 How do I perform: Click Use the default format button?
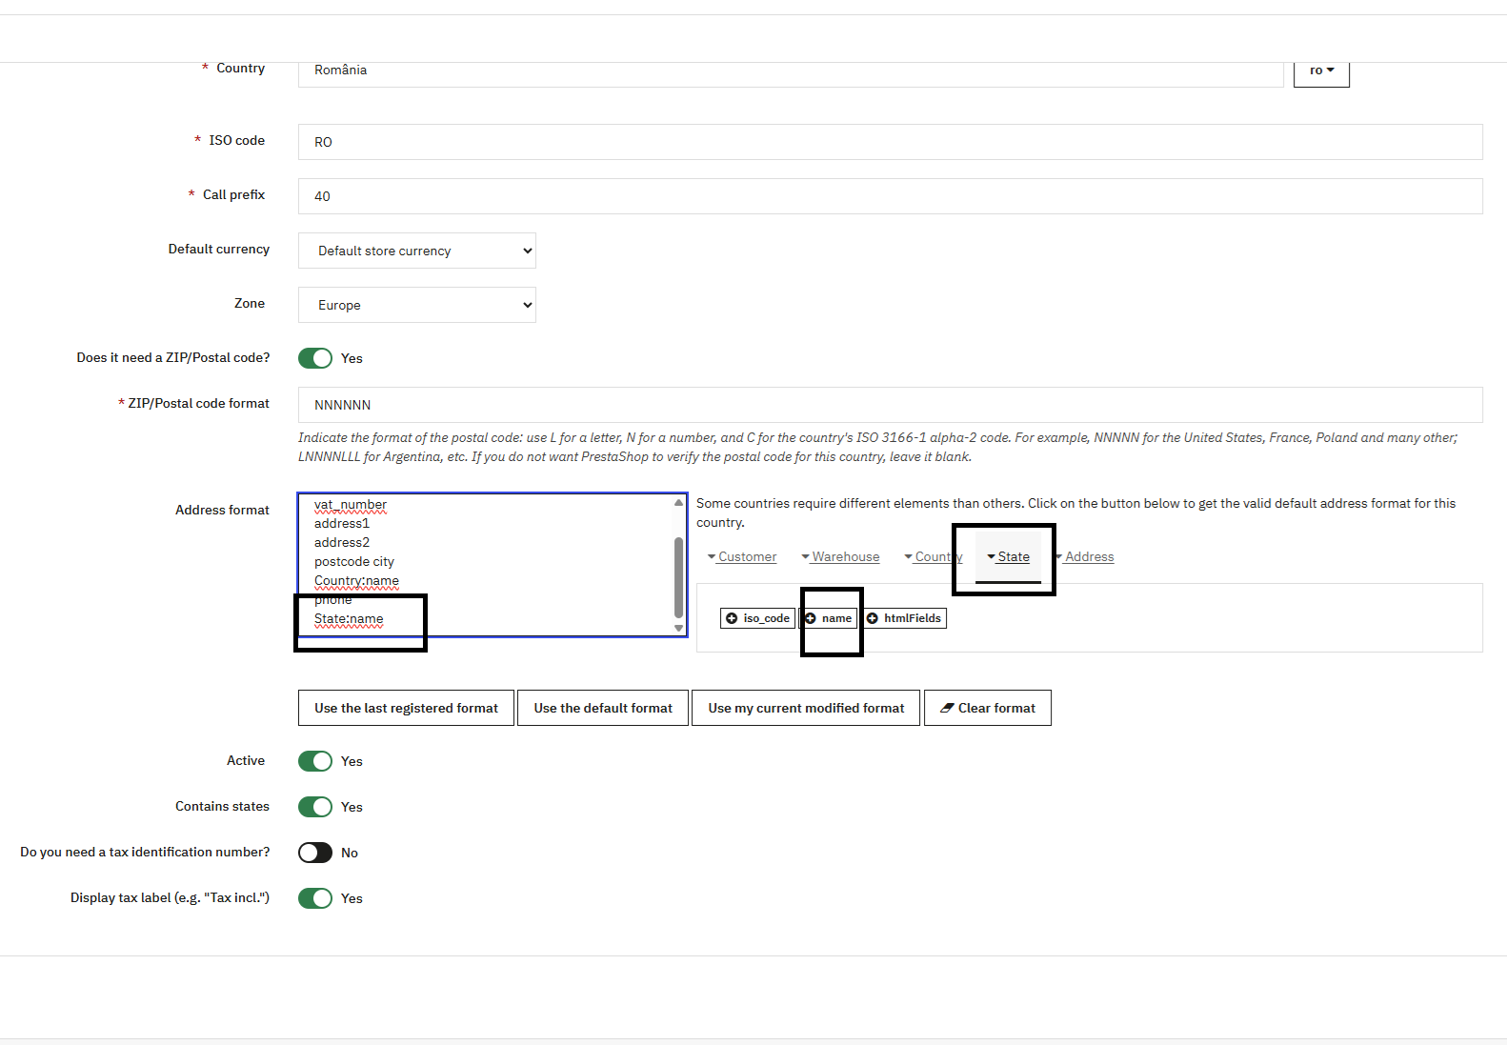click(602, 708)
